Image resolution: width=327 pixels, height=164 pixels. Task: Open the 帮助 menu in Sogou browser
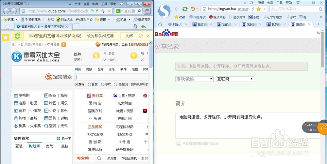289,3
